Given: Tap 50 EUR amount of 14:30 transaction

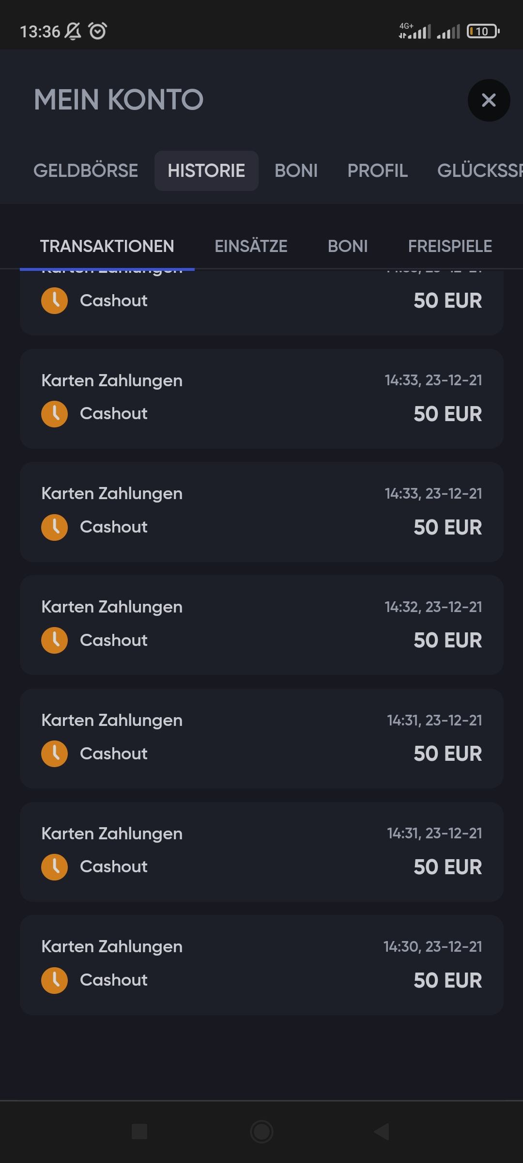Looking at the screenshot, I should pos(447,980).
